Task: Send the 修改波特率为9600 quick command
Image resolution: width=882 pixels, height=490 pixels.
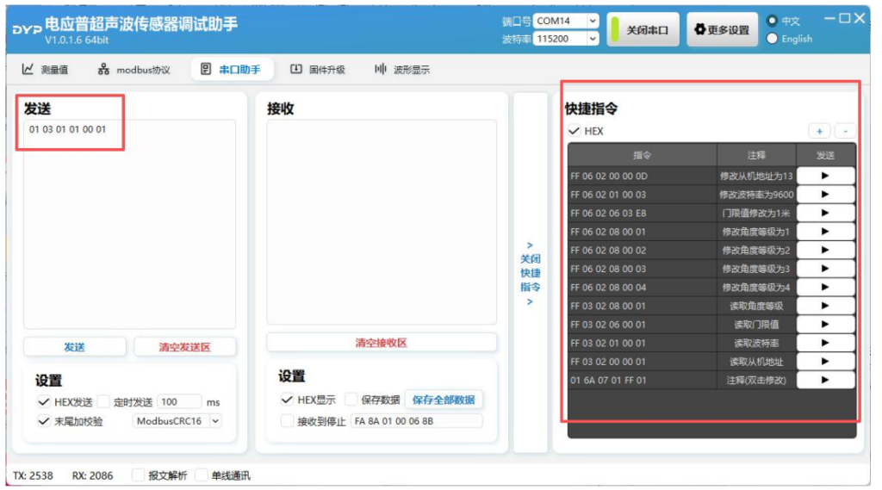Action: tap(825, 195)
